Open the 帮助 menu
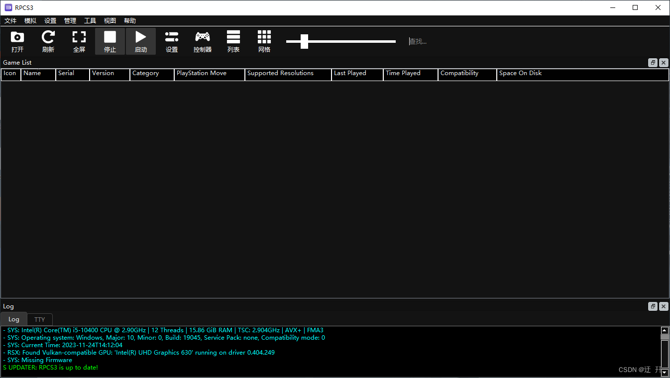Image resolution: width=670 pixels, height=378 pixels. (x=130, y=21)
